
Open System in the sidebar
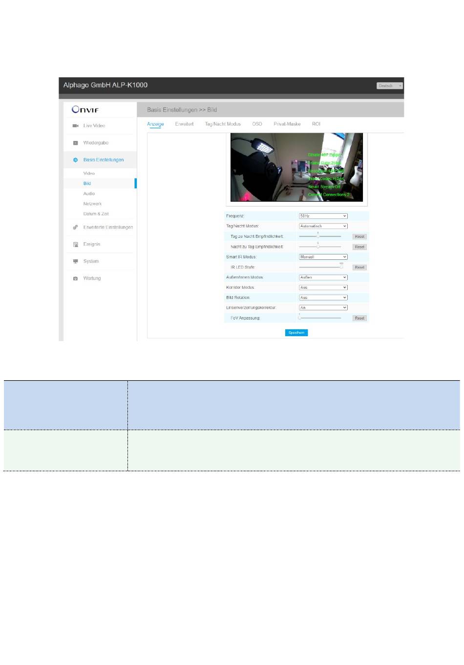tap(91, 261)
